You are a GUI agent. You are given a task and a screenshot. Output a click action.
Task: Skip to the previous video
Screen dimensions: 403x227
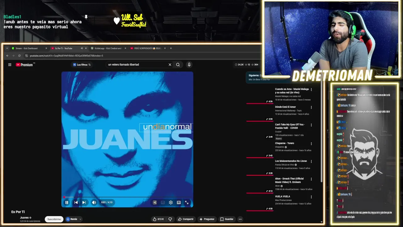point(76,202)
